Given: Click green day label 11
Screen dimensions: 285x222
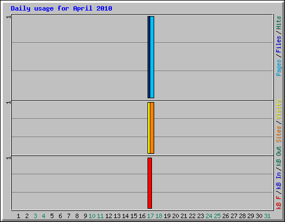Looking at the screenshot, I should pyautogui.click(x=100, y=216).
